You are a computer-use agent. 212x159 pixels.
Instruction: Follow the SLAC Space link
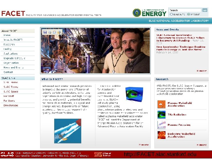click(11, 92)
